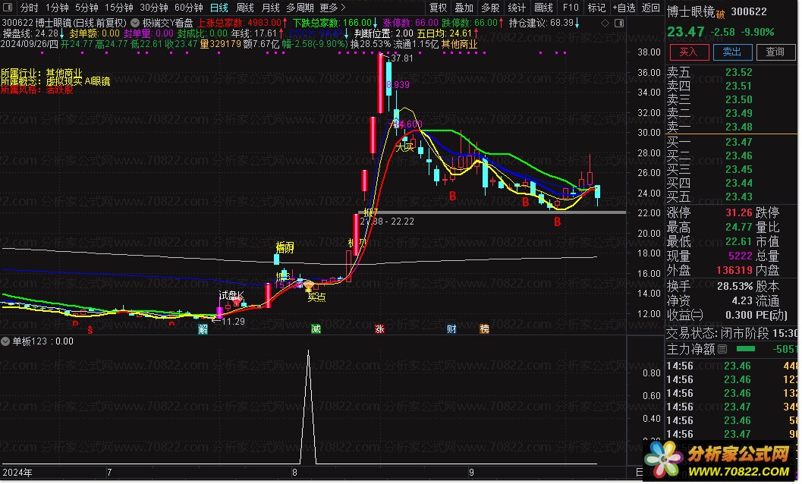
Task: Click the blue 财 event marker icon
Action: [x=451, y=329]
